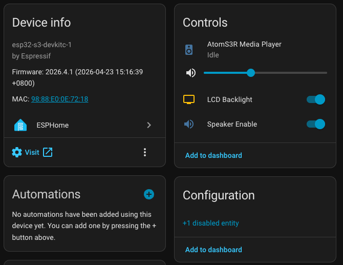Add the Configuration entities to dashboard
This screenshot has width=343, height=265.
[213, 250]
